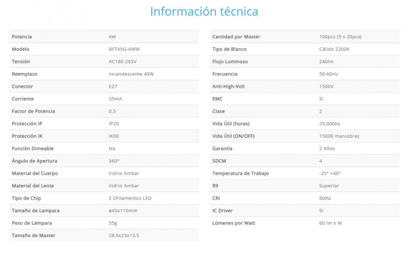The height and width of the screenshot is (258, 416).
Task: Click the Tipo de Chip row value
Action: (130, 198)
